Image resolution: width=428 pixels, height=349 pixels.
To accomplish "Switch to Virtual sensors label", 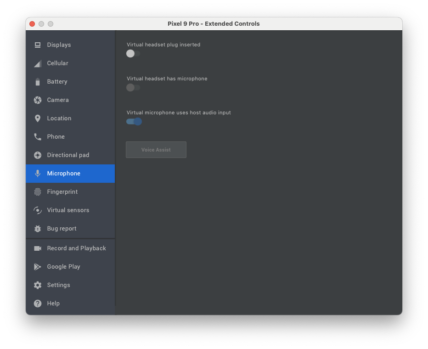I will [x=68, y=210].
